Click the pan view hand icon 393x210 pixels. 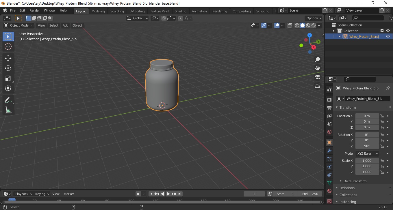318,68
